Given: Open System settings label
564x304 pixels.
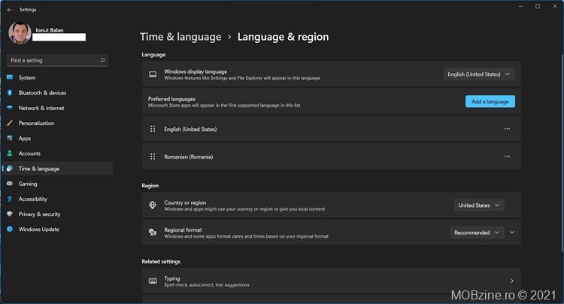Looking at the screenshot, I should click(x=27, y=78).
